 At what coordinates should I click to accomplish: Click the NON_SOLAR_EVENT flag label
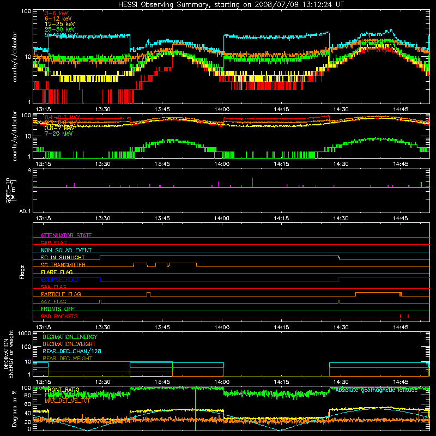pos(66,250)
